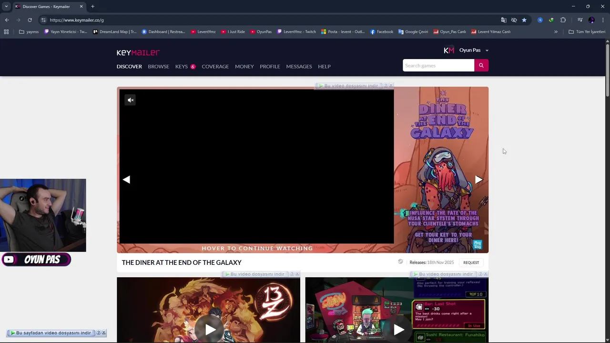Open the tab search dropdown arrow
The height and width of the screenshot is (343, 610).
6,6
